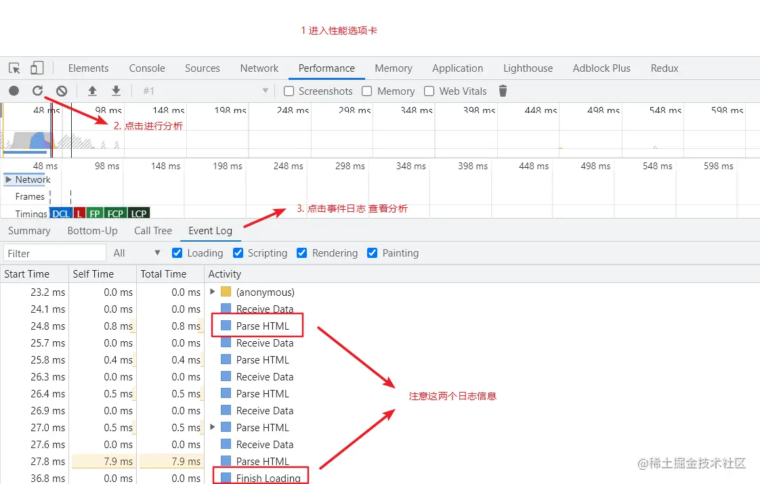The height and width of the screenshot is (484, 760).
Task: Click the Activity column header
Action: coord(482,273)
